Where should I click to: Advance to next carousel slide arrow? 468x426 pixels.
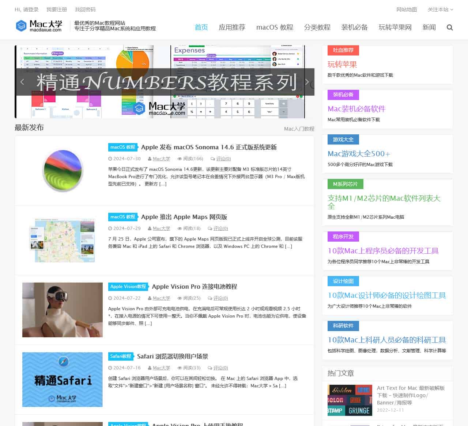(307, 82)
